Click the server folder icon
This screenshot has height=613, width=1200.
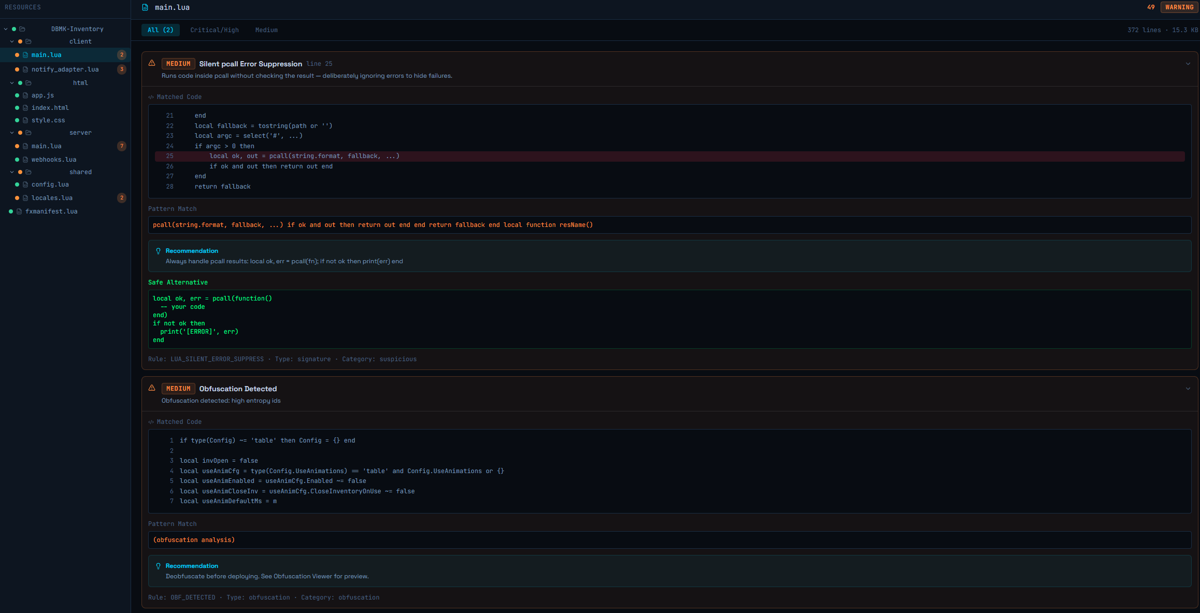(x=28, y=133)
